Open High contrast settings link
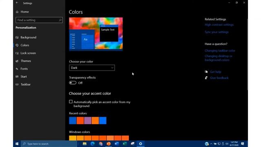The width and height of the screenshot is (261, 147). (219, 24)
